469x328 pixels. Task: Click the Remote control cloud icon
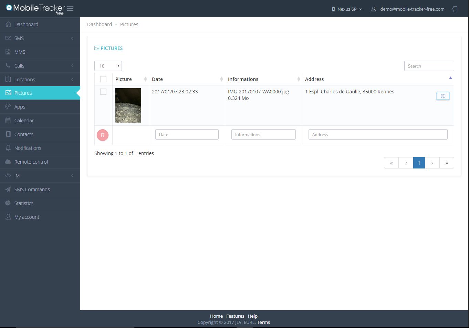(x=8, y=162)
